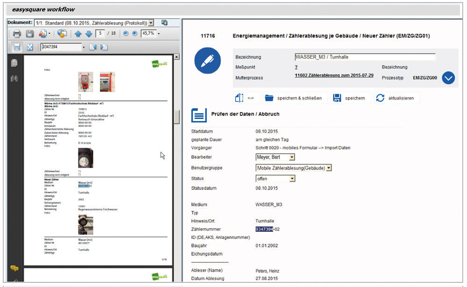Click the PDF viewer vertical scrollbar thumb
The image size is (467, 287).
click(177, 117)
